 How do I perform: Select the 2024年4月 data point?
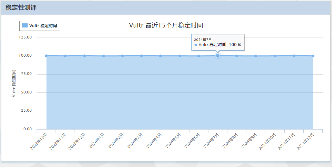click(x=160, y=56)
